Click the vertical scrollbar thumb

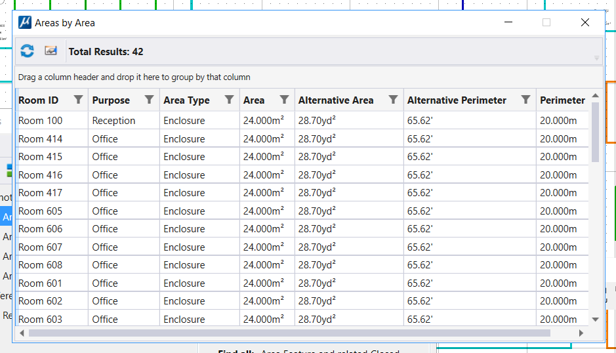(x=596, y=132)
